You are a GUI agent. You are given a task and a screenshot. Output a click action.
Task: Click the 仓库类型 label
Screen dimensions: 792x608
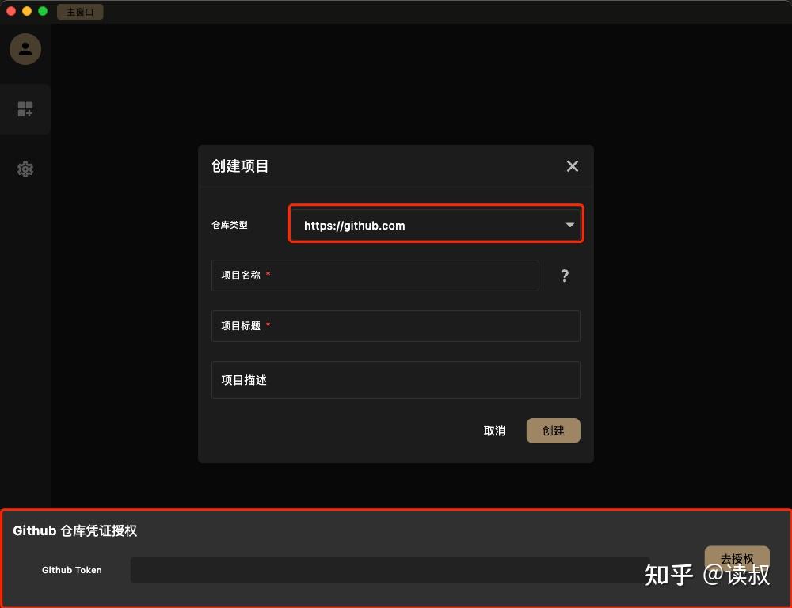tap(230, 225)
